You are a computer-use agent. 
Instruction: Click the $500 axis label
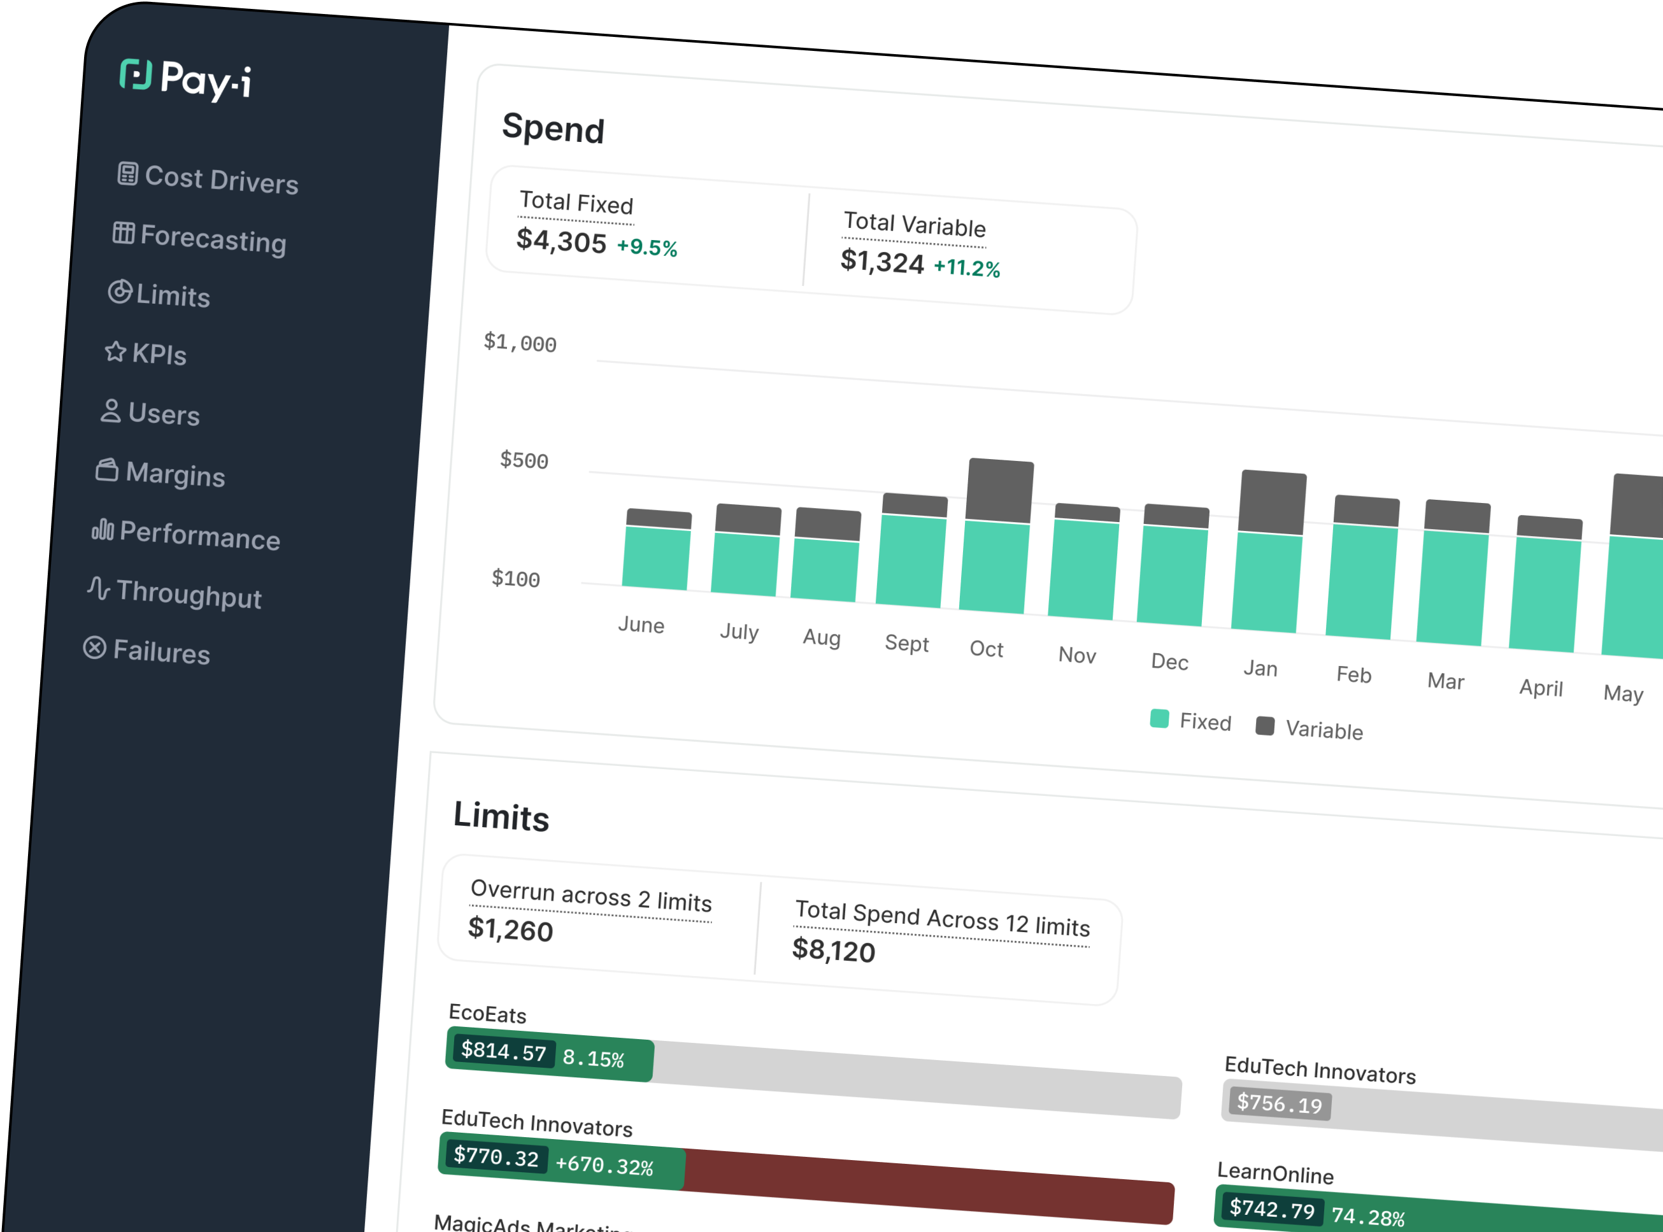pos(524,460)
